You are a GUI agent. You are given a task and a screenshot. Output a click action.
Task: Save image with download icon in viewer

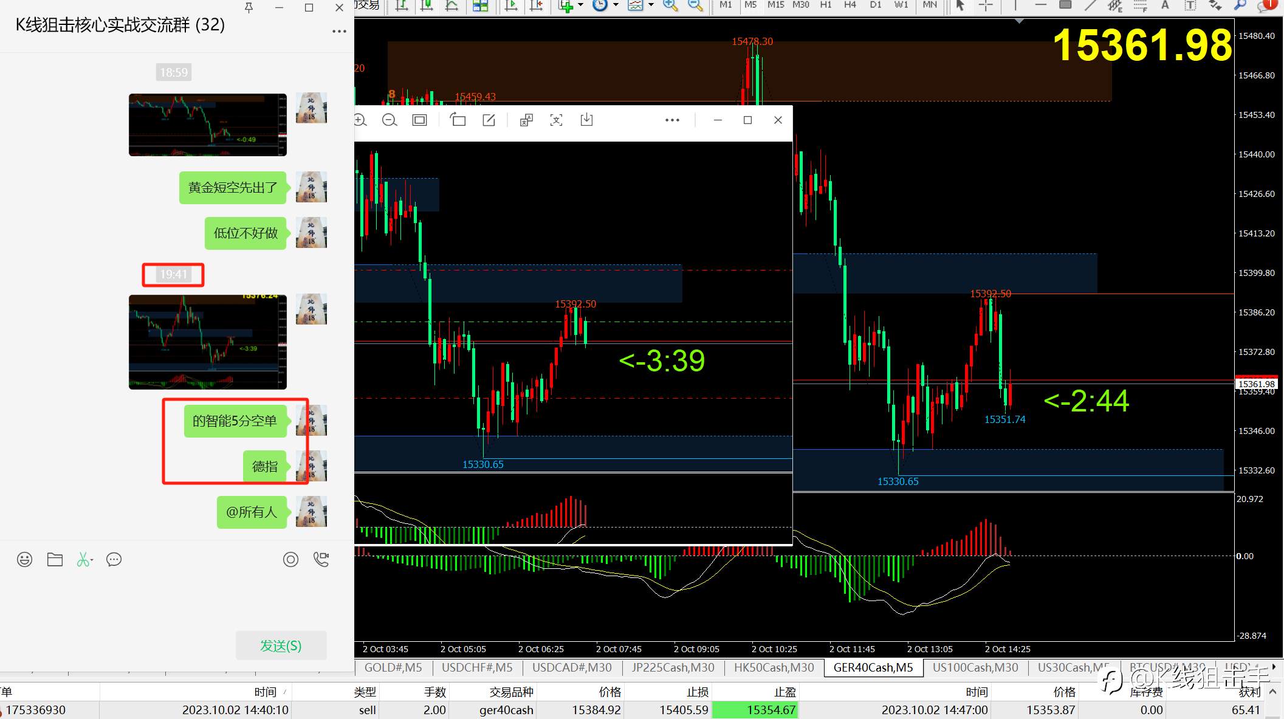point(586,120)
